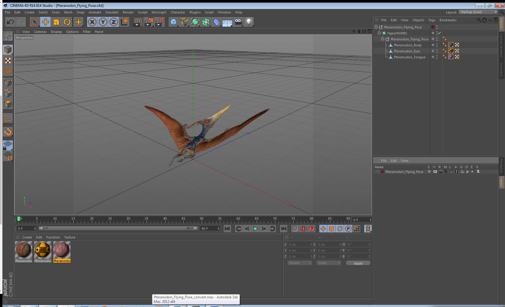Screen dimensions: 505x307
Task: Toggle Y axis lock
Action: tap(103, 22)
